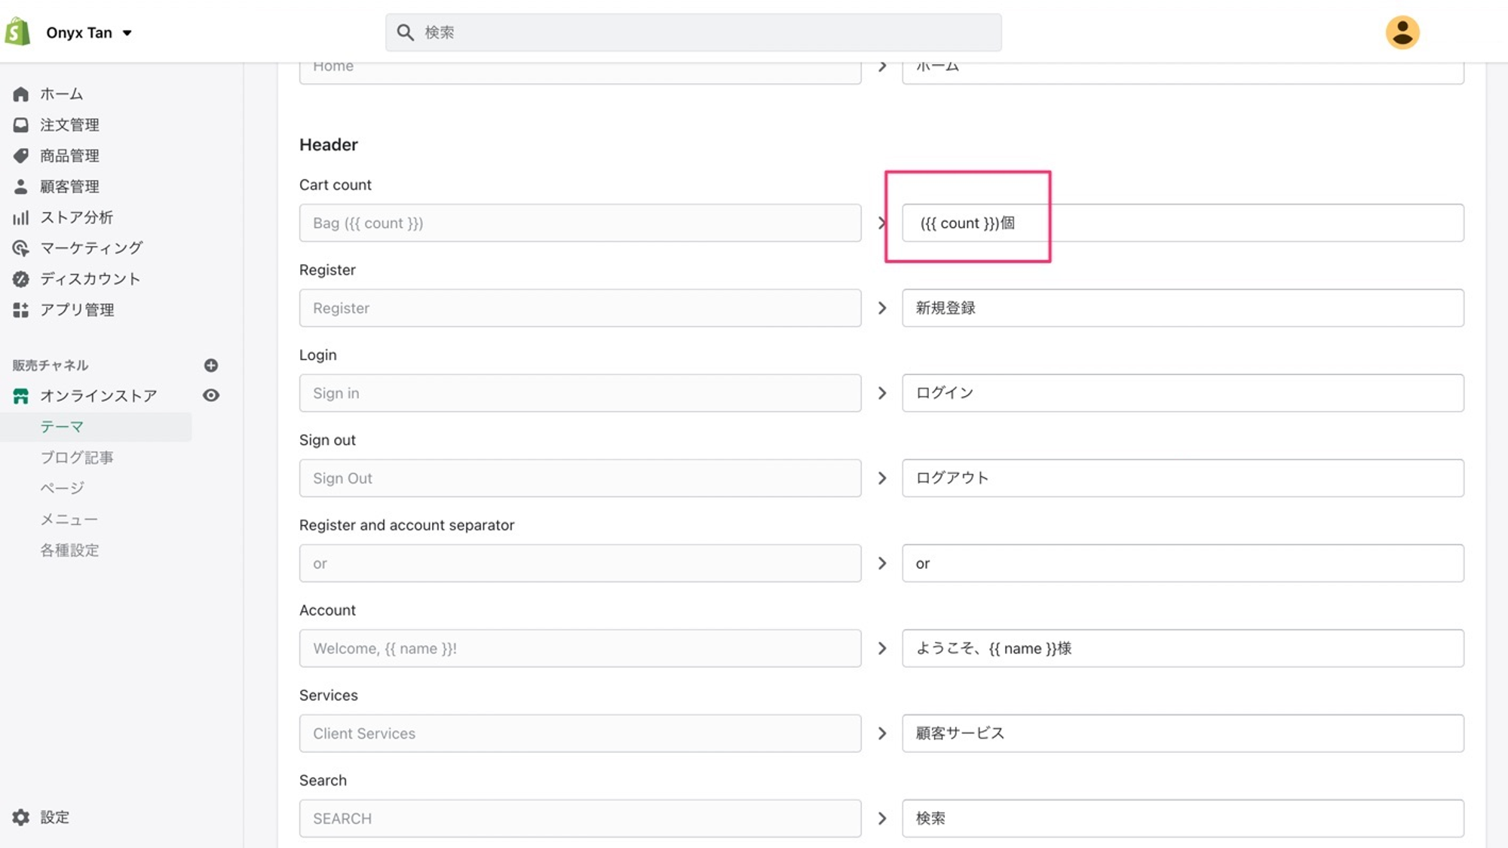Click the ホーム house icon
This screenshot has width=1508, height=848.
(20, 94)
